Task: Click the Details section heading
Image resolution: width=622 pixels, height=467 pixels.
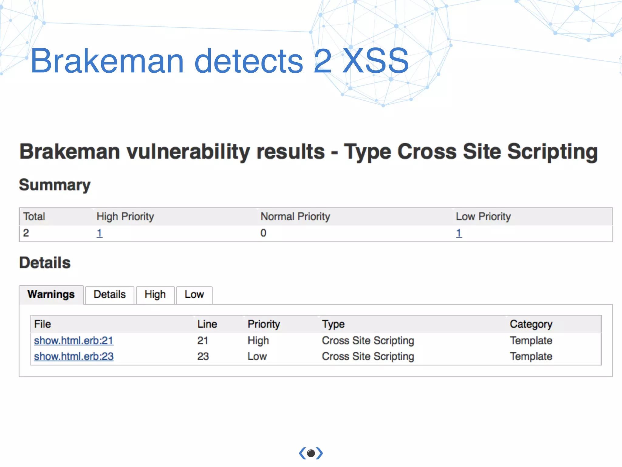Action: tap(45, 263)
